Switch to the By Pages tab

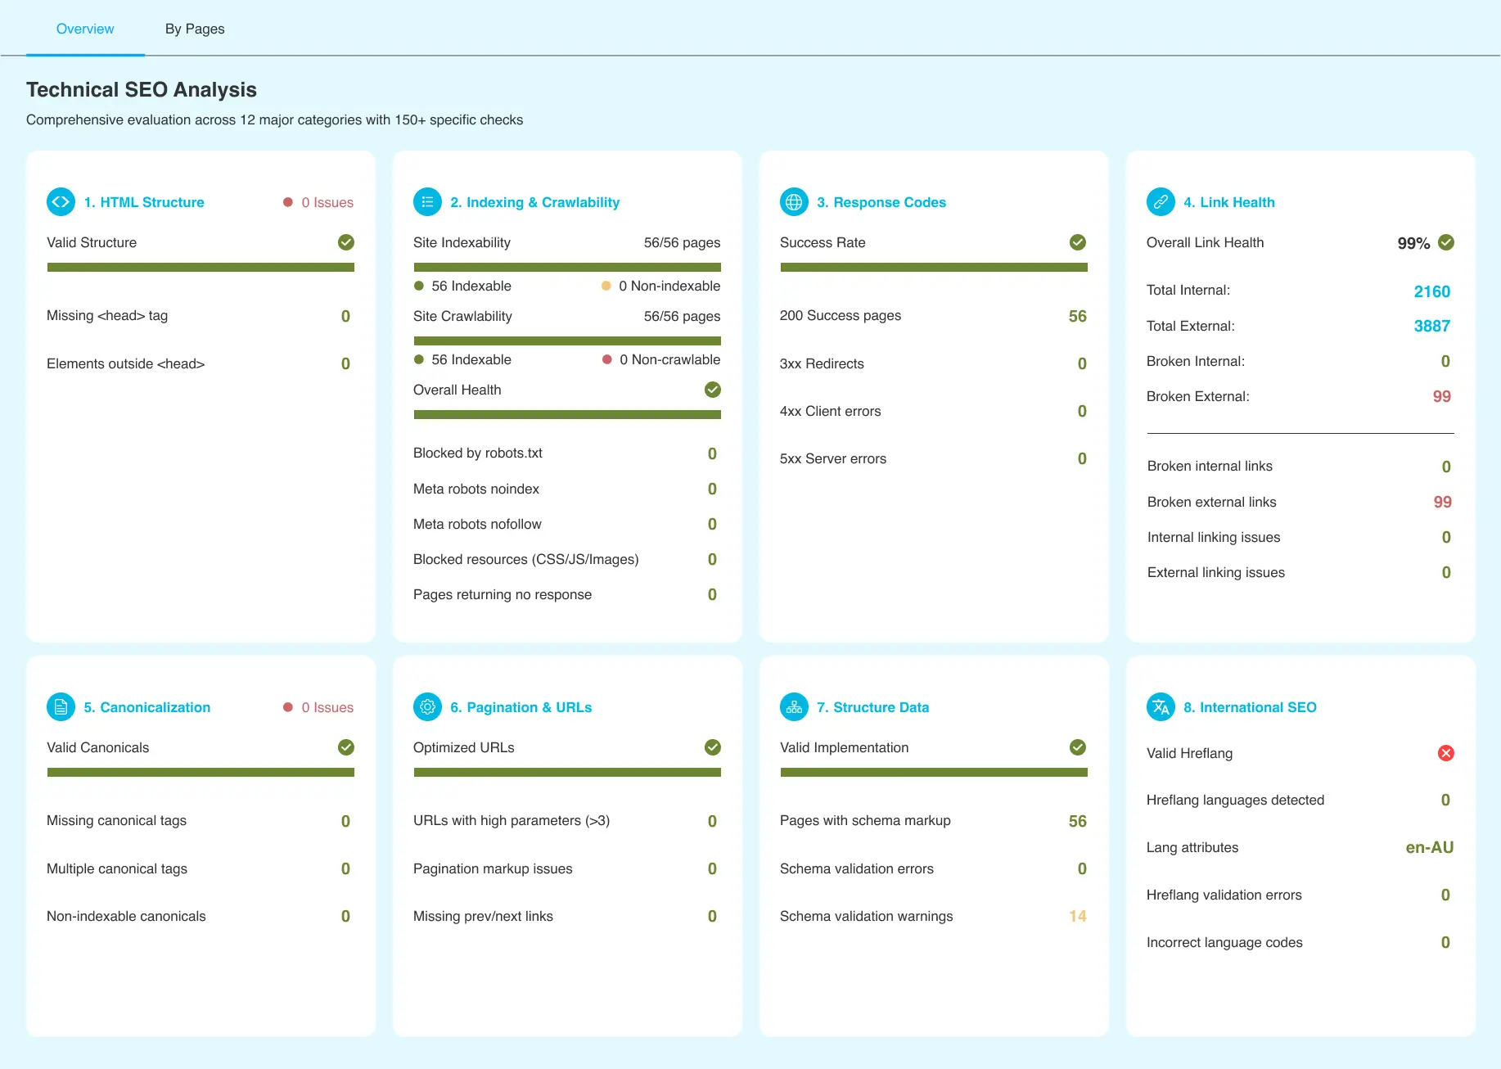(195, 29)
